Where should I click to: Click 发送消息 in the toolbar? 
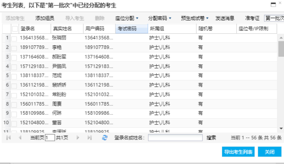(x=225, y=18)
